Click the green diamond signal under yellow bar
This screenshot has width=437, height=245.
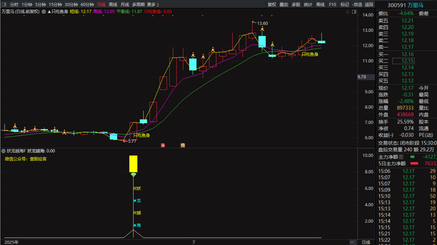pos(133,175)
